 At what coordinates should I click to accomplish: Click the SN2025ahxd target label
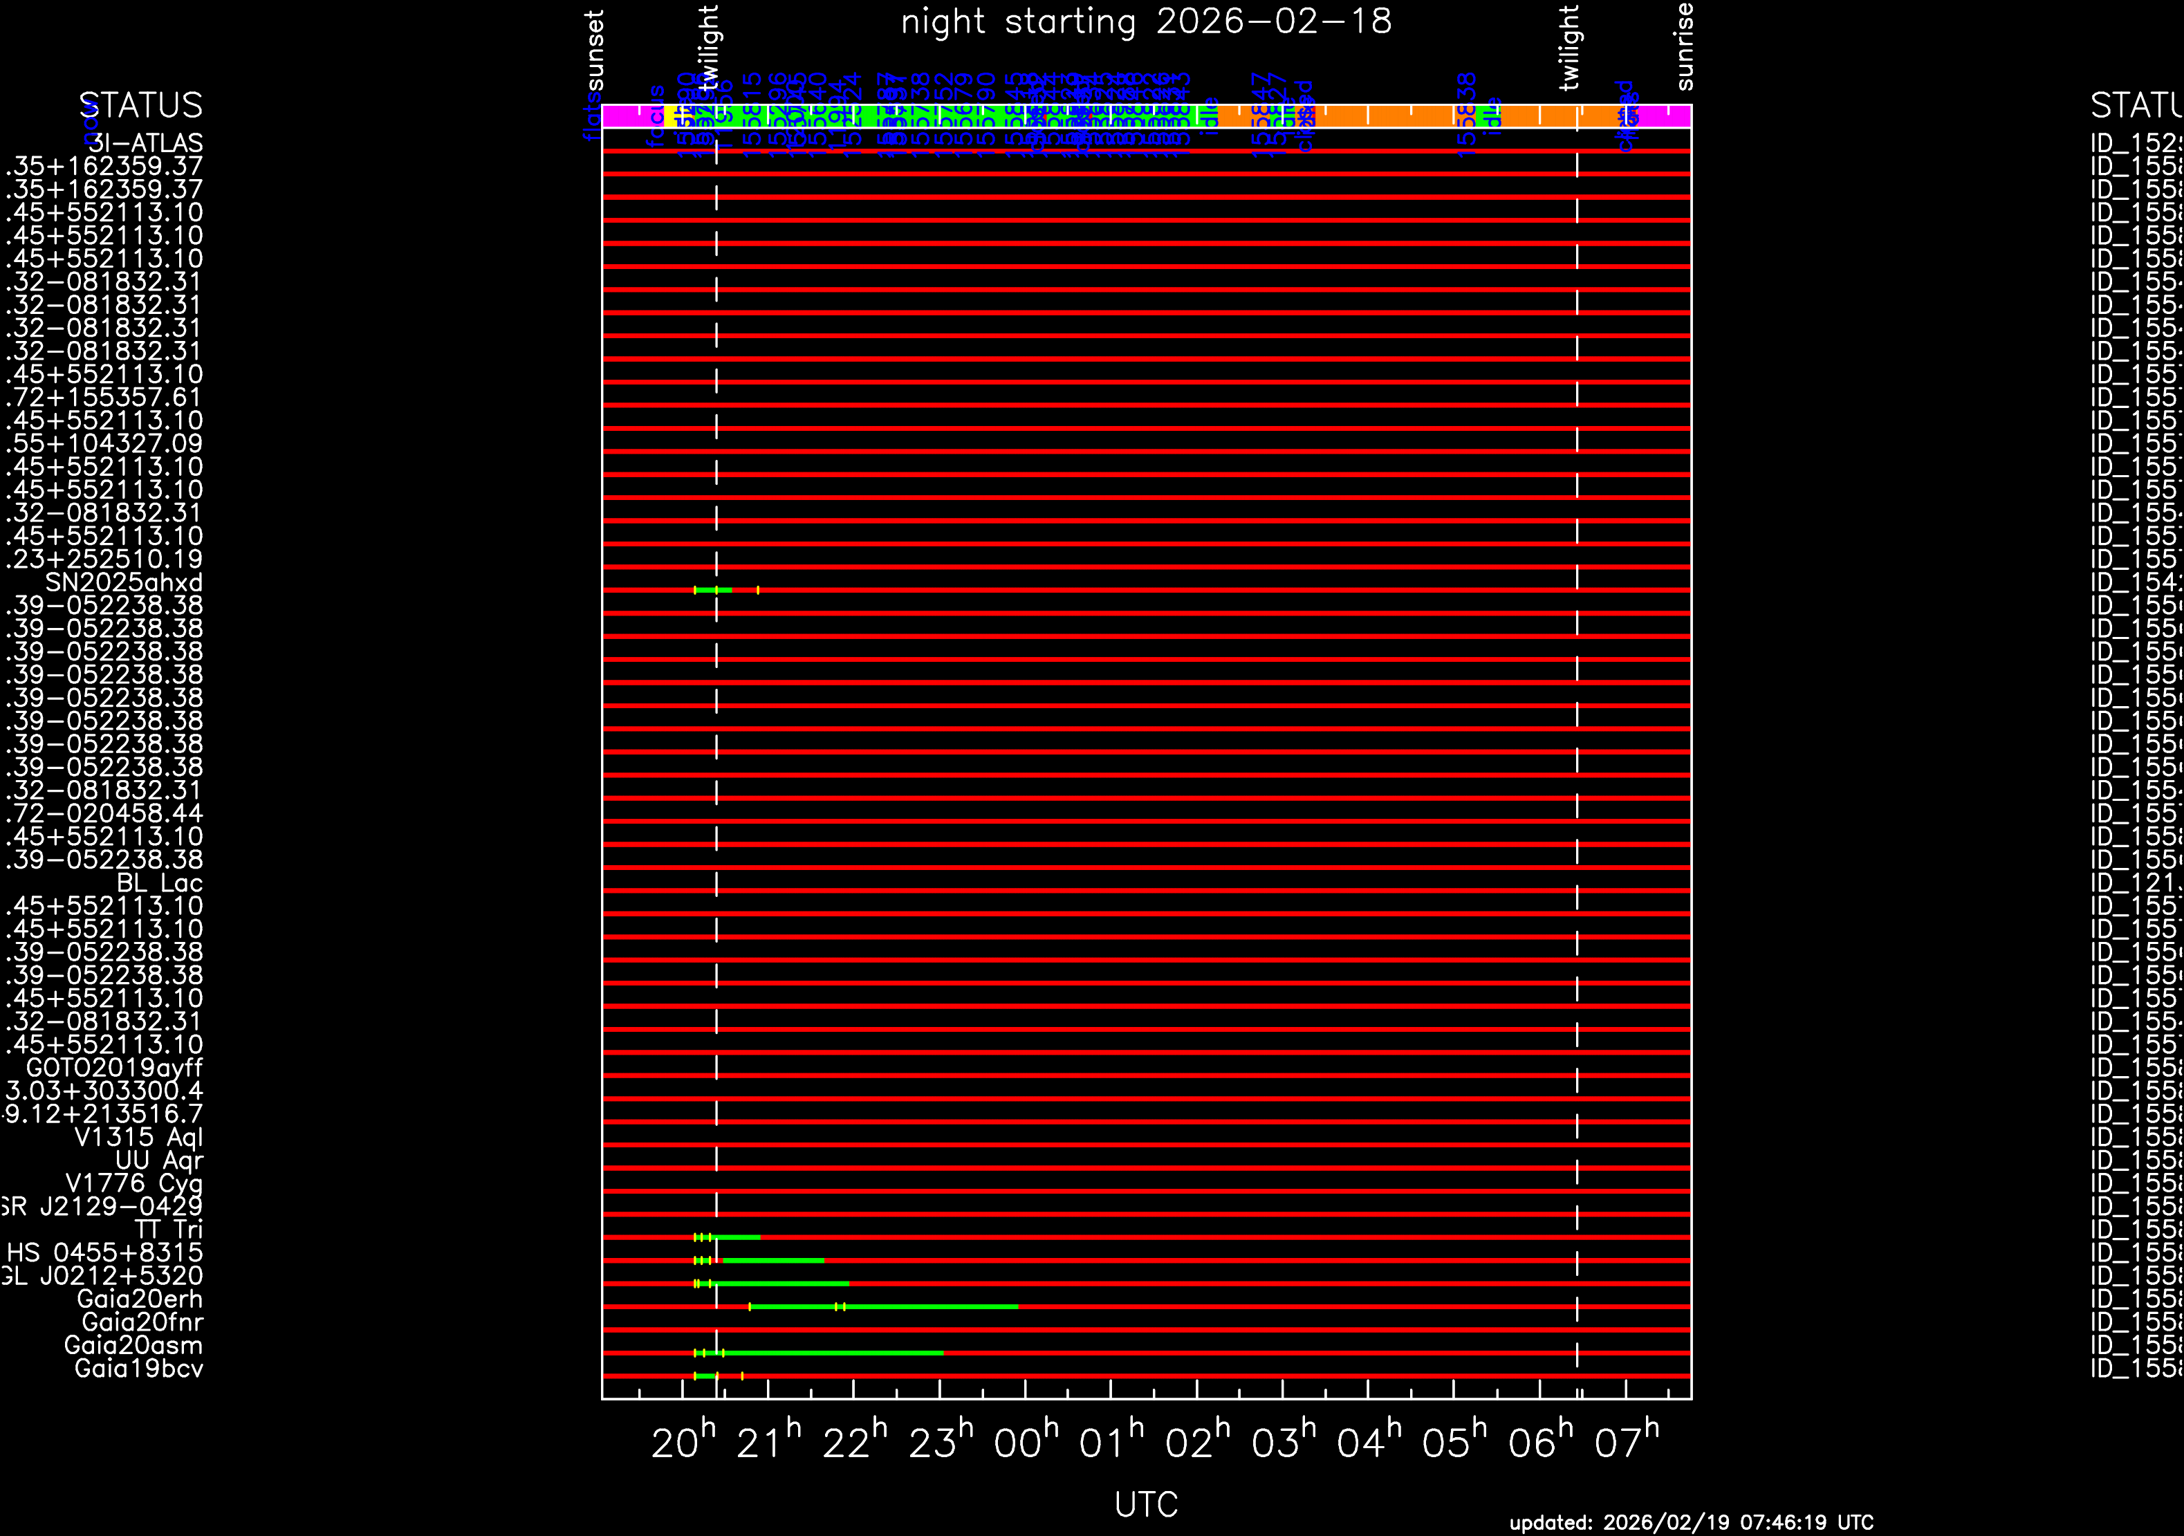[x=124, y=582]
